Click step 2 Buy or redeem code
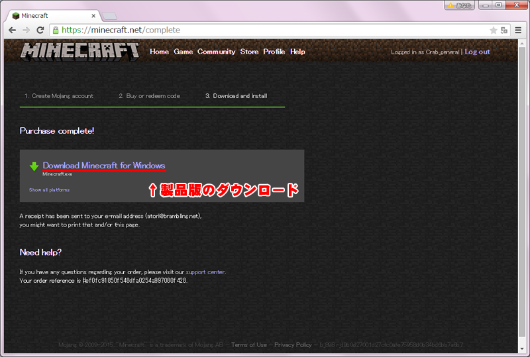The height and width of the screenshot is (357, 530). pos(149,96)
